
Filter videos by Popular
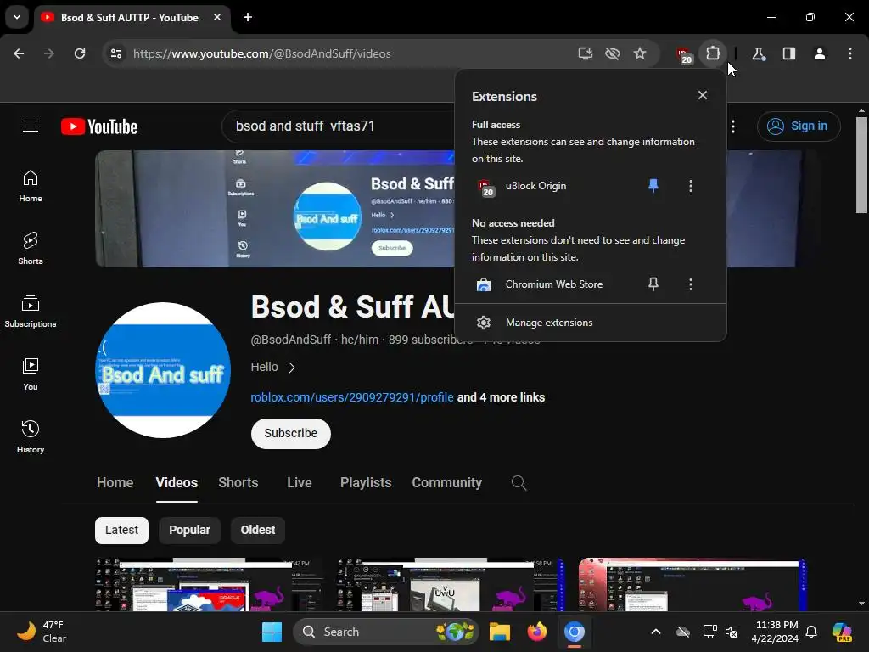[189, 531]
